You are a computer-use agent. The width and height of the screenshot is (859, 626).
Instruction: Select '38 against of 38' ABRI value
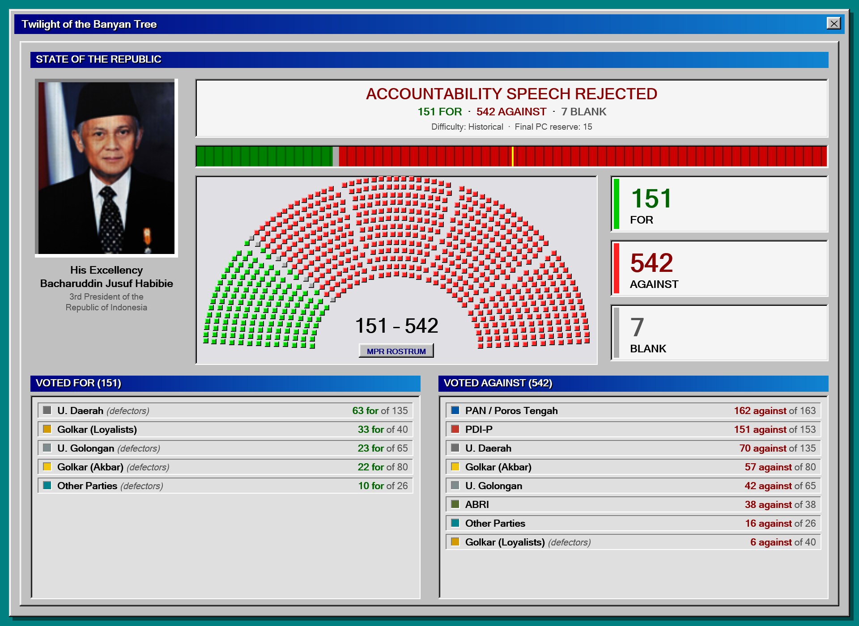[780, 504]
